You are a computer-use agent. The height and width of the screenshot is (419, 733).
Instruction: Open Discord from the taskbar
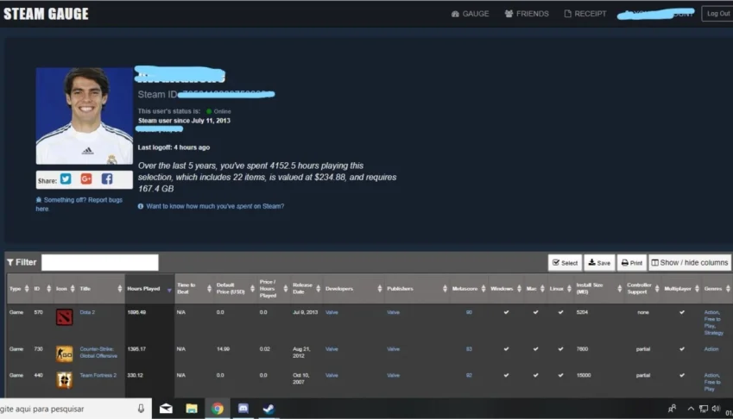243,409
